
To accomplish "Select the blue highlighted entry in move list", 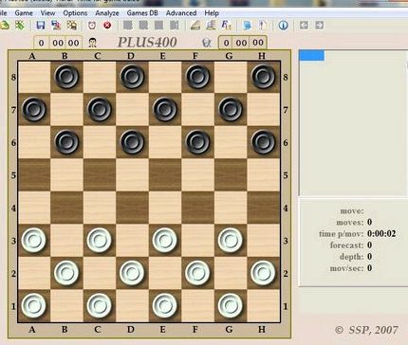I will pyautogui.click(x=311, y=55).
